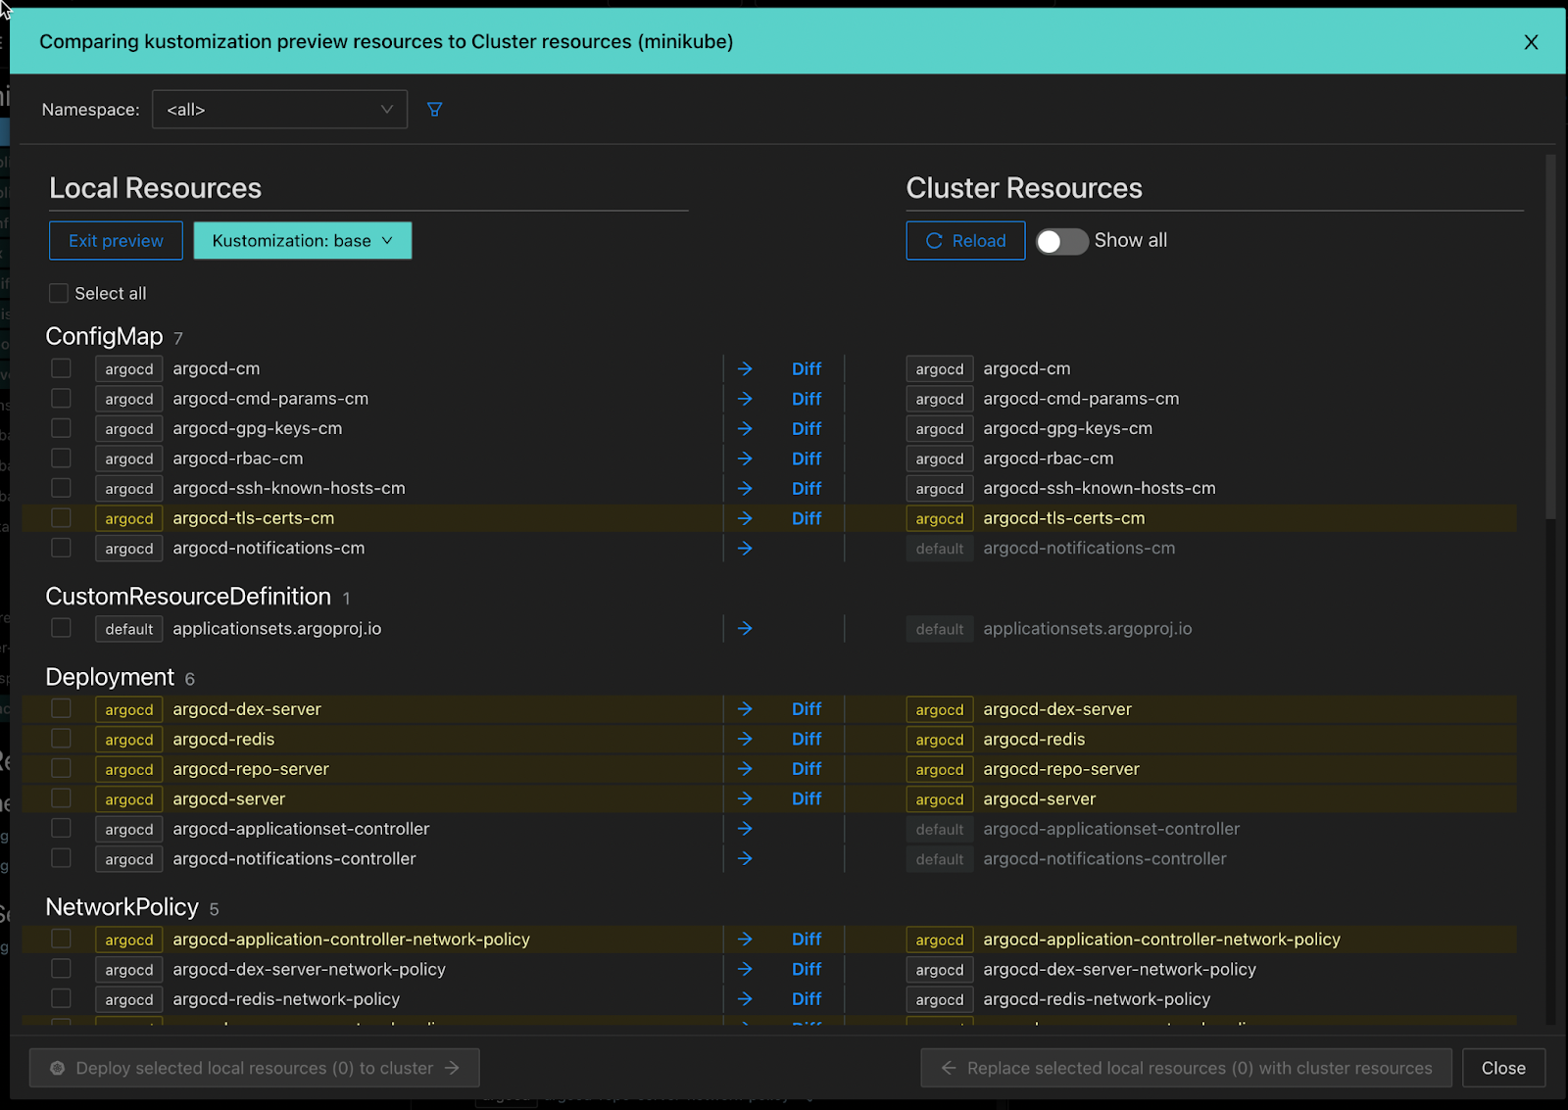Click the deploy arrow for argocd-dex-server-network-policy
The width and height of the screenshot is (1568, 1110).
[745, 969]
